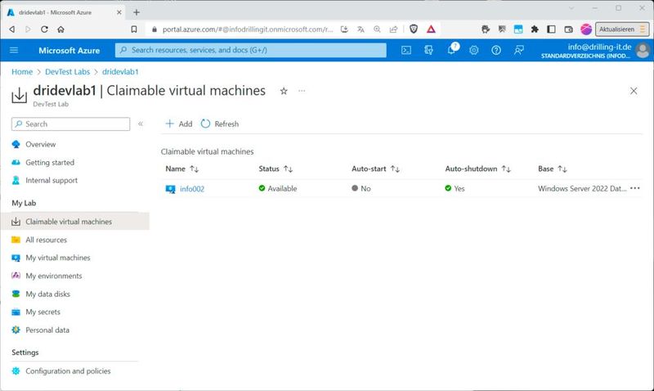Click the info@drilling-it.de account label
The image size is (654, 391).
coord(599,47)
